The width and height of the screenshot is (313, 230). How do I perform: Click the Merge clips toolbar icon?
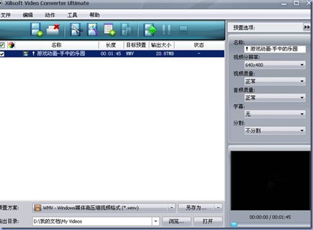(126, 29)
